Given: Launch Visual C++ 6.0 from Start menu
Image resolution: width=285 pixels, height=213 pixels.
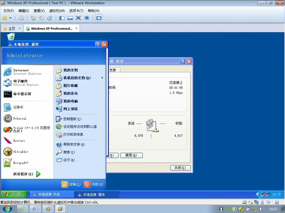Looking at the screenshot, I should click(x=27, y=130).
